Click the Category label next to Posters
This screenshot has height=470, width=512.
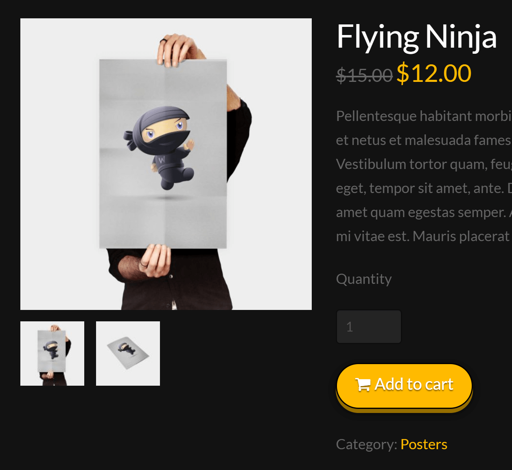pos(365,444)
